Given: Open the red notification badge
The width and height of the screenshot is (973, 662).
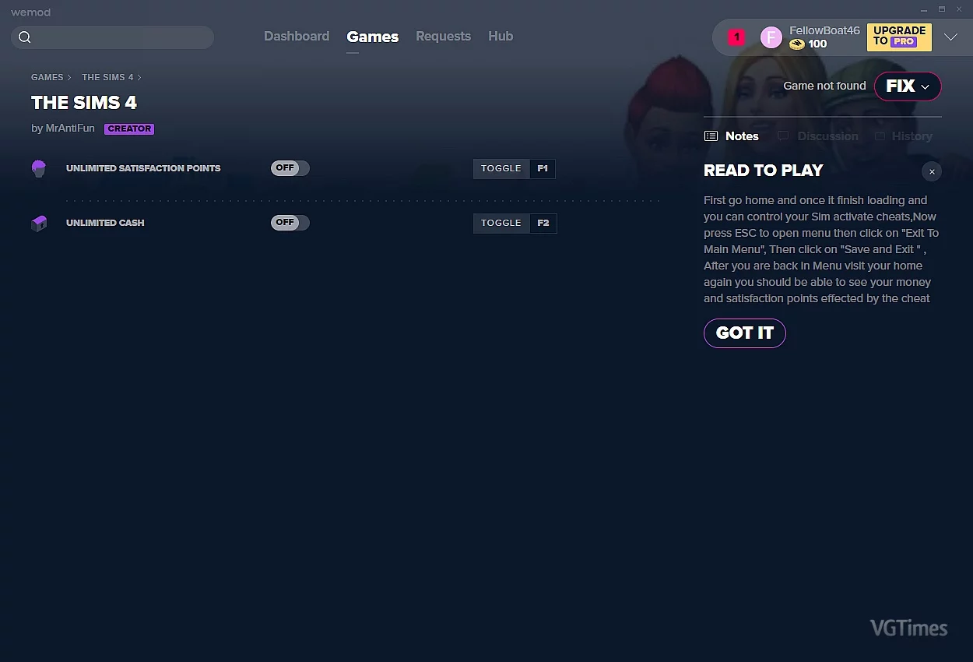Looking at the screenshot, I should (x=736, y=37).
